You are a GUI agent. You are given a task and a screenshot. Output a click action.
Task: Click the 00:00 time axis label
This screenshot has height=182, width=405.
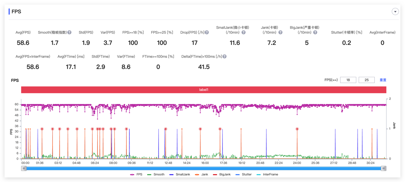tap(25, 163)
